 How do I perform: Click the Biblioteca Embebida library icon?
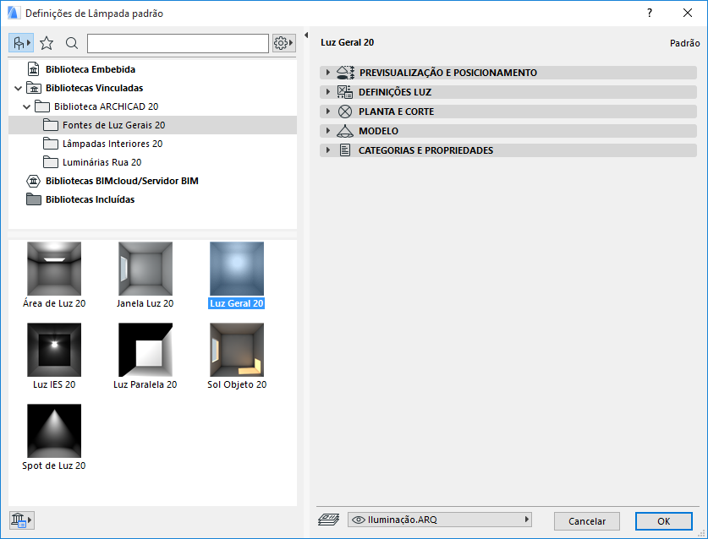(34, 69)
